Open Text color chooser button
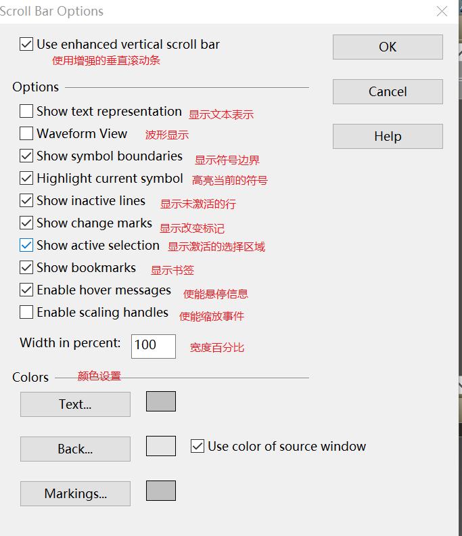Screen dimensions: 462x536 coord(75,405)
